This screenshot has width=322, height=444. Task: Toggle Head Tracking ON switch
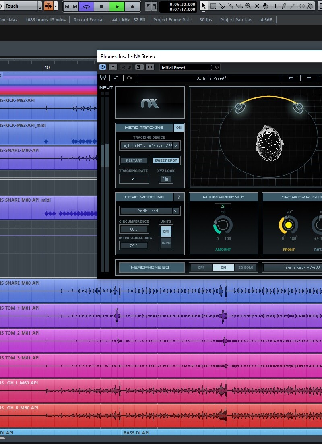pyautogui.click(x=178, y=127)
